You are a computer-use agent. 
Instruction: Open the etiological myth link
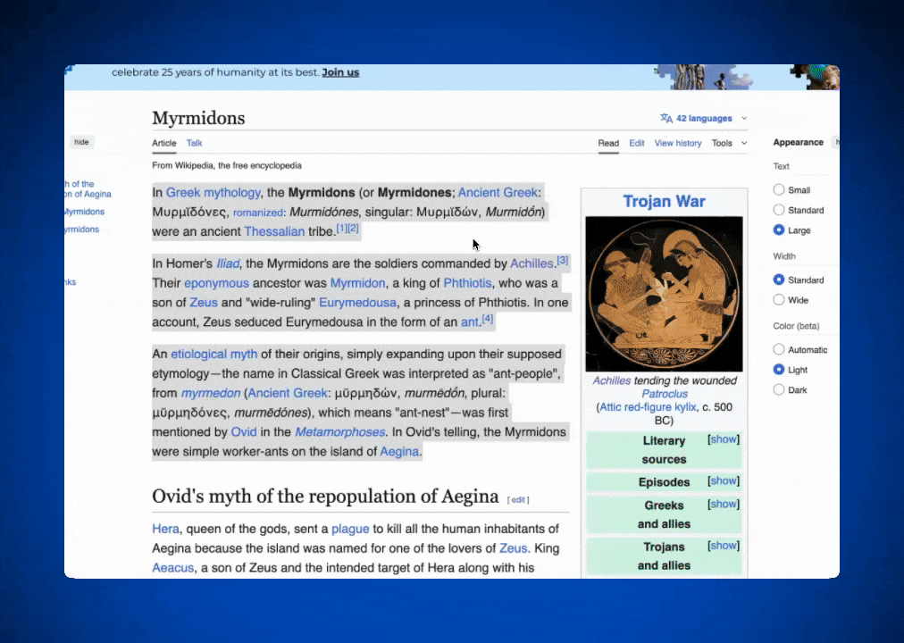tap(214, 354)
